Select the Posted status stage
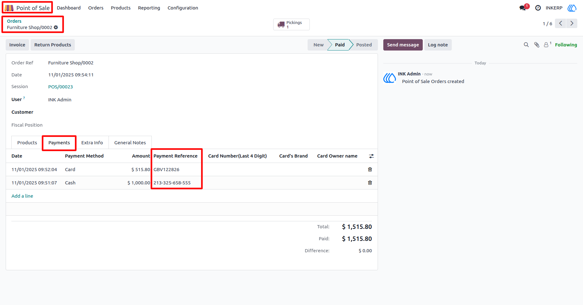 [364, 45]
